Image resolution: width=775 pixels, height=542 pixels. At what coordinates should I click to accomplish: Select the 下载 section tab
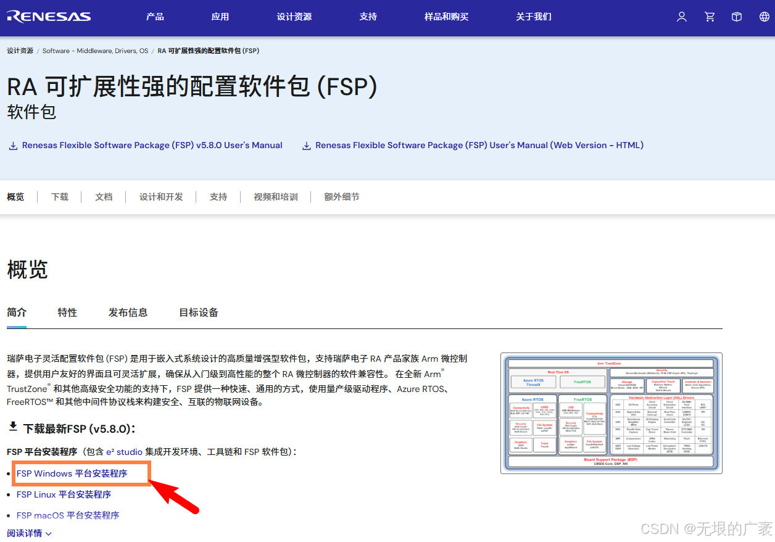point(60,197)
